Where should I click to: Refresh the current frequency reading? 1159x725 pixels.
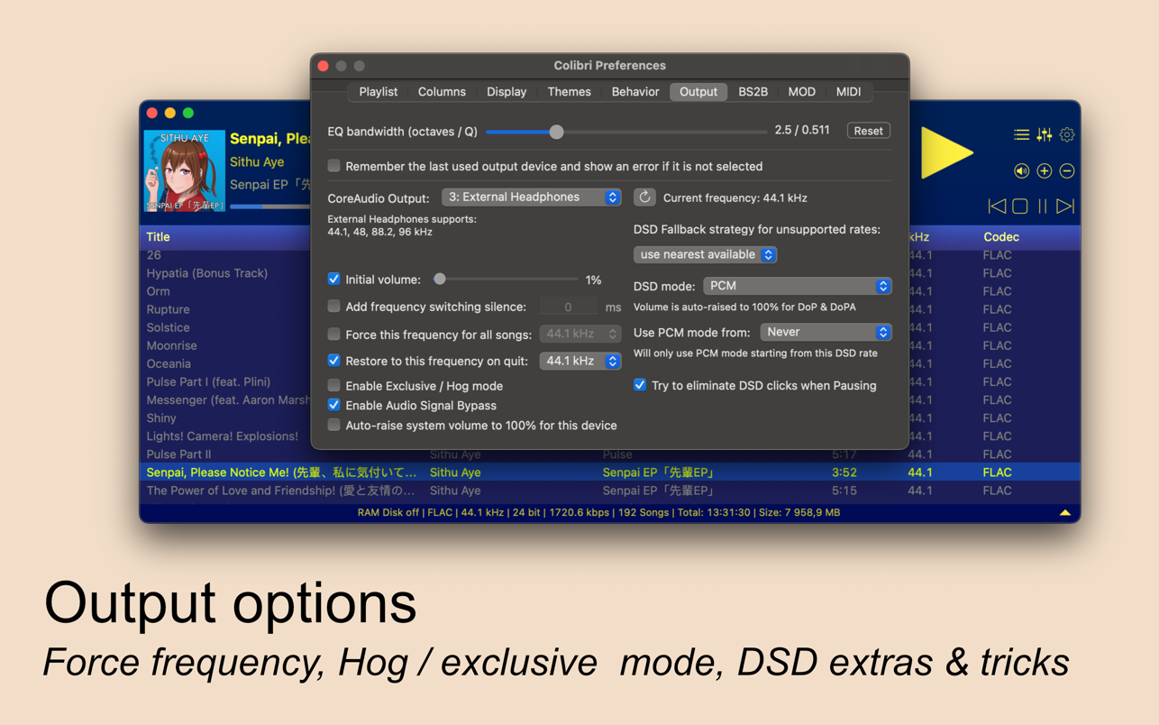point(644,197)
